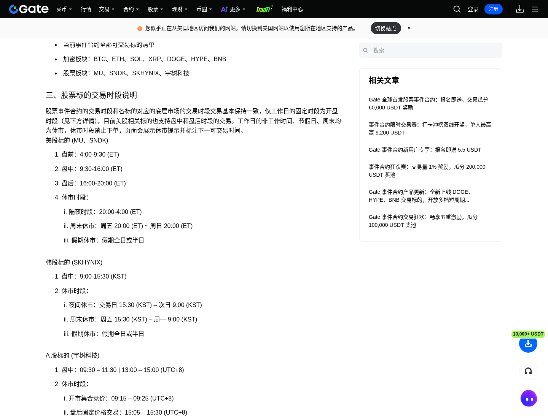Click line 盘中：09:30 – 11:30 | 13:00 – 15:00

pos(123,370)
